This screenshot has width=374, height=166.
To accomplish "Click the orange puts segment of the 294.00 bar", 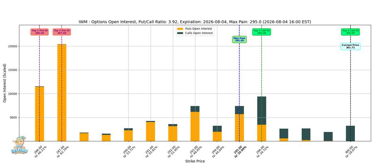I will [217, 137].
